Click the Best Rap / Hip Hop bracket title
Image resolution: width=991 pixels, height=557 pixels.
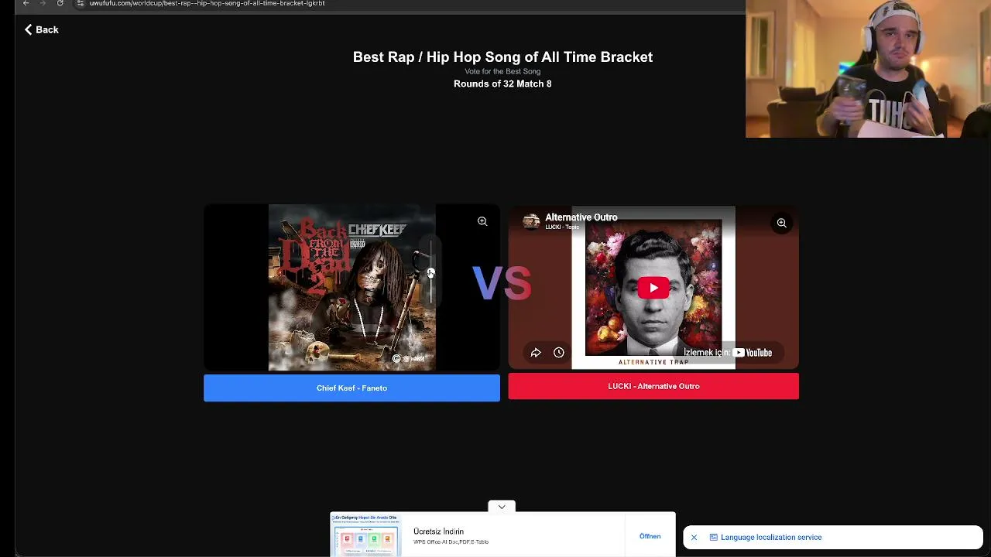[502, 57]
